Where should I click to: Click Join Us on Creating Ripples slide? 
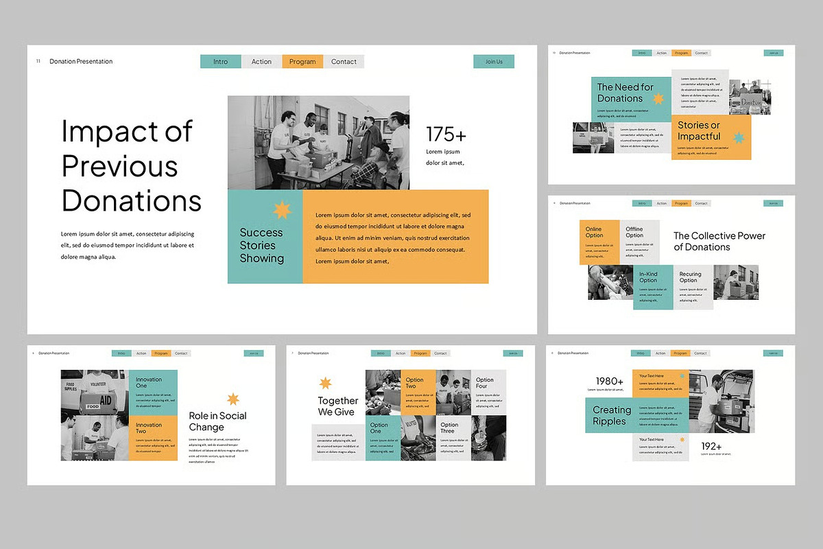(x=773, y=353)
